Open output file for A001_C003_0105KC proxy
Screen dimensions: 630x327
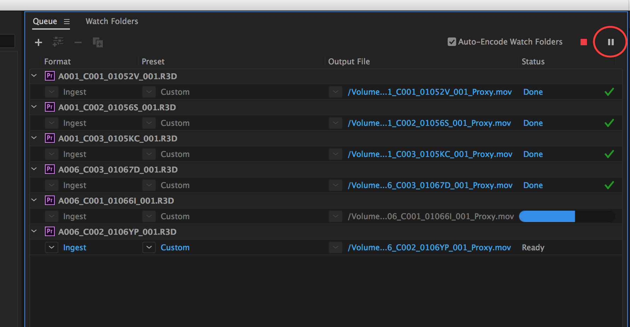pyautogui.click(x=430, y=154)
